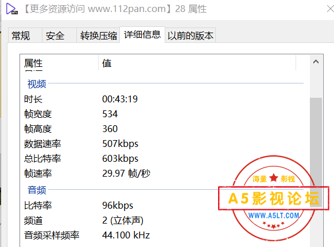Viewport: 334px width, 247px height.
Task: Select the 帧宽度 property label
Action: pos(38,114)
